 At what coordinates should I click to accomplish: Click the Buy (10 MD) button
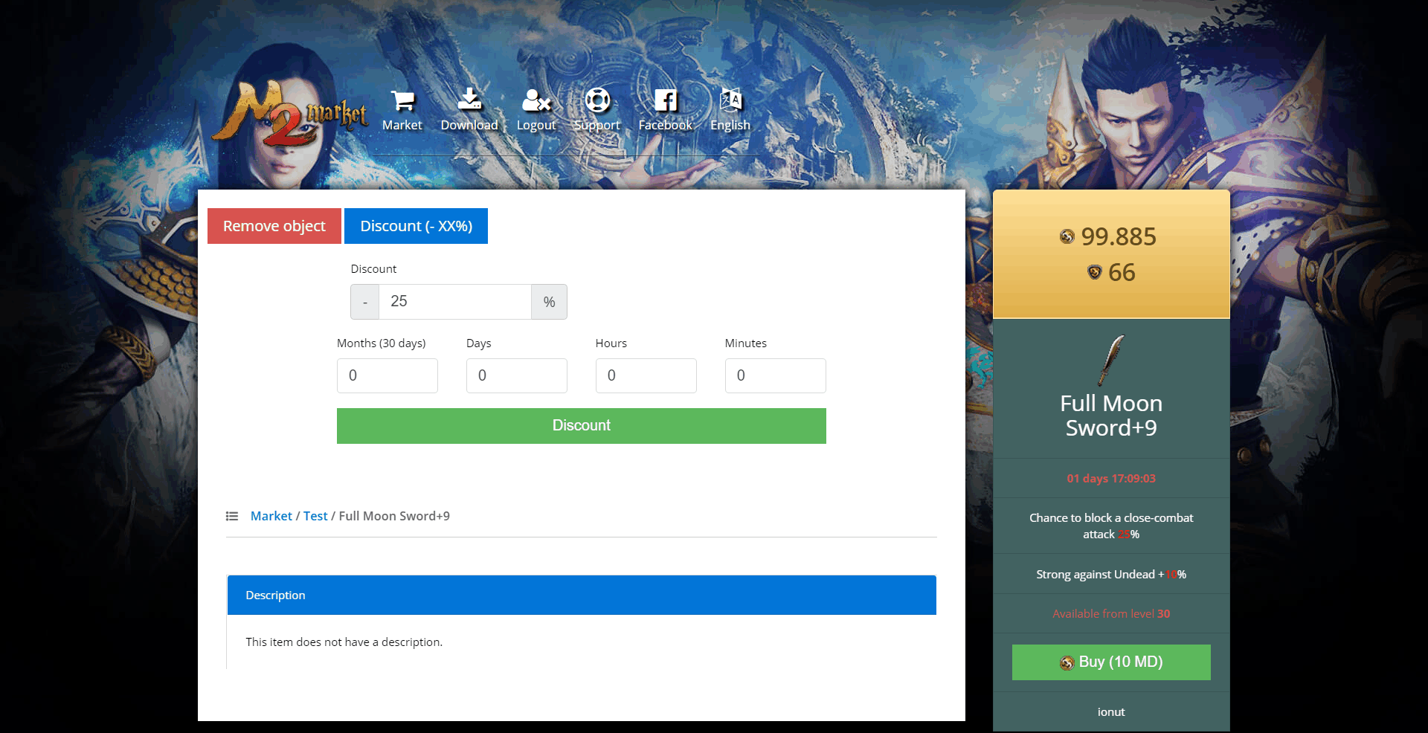click(x=1111, y=662)
